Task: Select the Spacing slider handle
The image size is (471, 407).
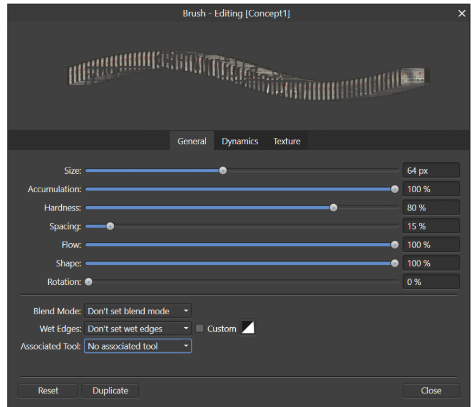Action: (111, 226)
